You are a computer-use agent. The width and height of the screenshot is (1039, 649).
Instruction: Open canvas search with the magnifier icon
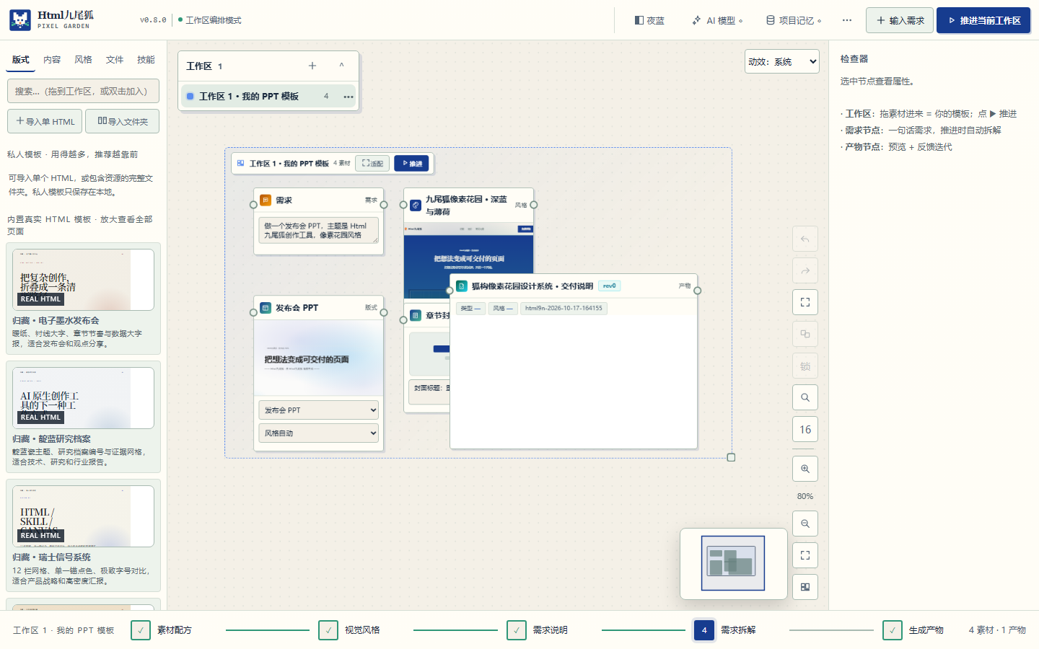coord(805,397)
